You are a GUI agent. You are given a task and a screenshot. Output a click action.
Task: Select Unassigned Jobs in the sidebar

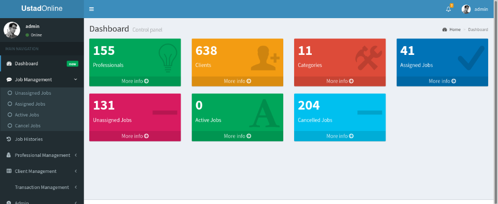click(x=33, y=93)
